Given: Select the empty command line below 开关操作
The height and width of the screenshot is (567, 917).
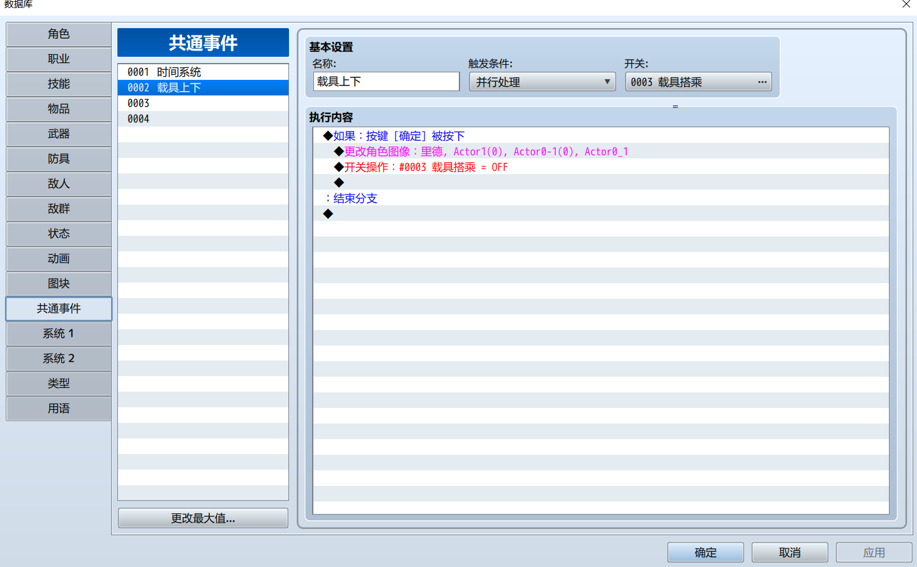Looking at the screenshot, I should pyautogui.click(x=601, y=183).
